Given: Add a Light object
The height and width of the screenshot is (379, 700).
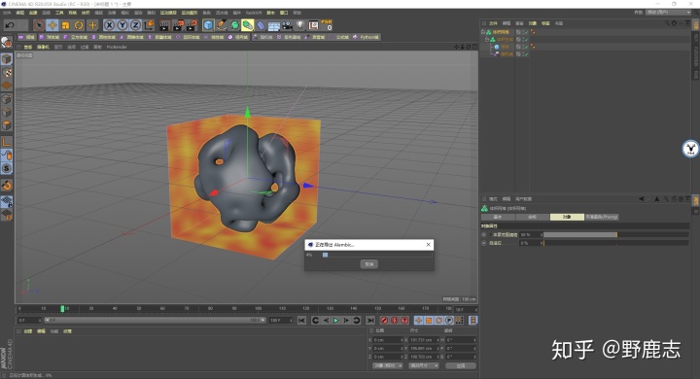Looking at the screenshot, I should pos(300,25).
